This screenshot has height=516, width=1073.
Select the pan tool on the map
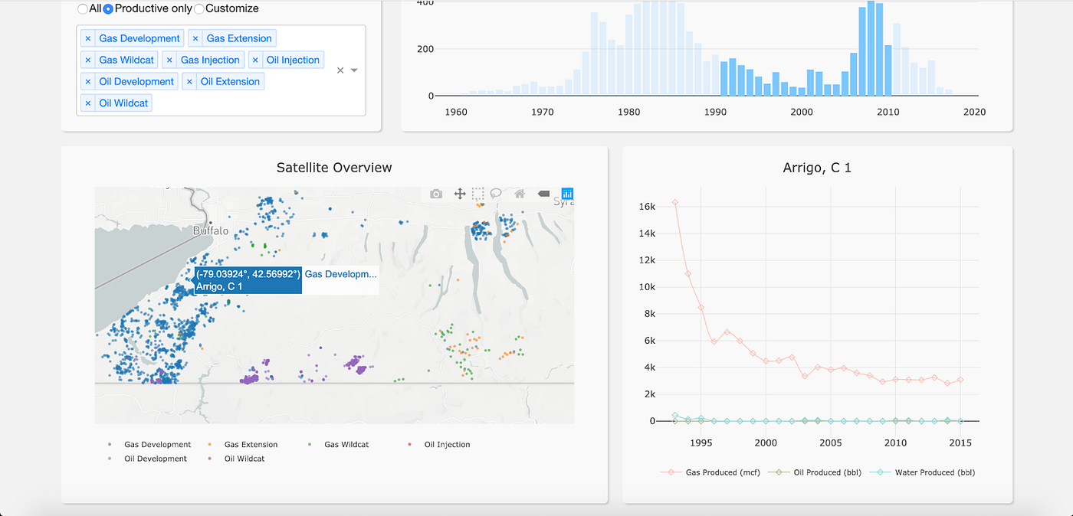[459, 194]
